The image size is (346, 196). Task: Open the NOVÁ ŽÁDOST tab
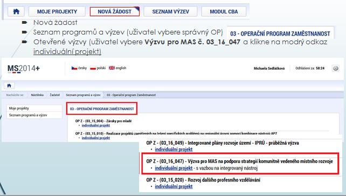(x=114, y=11)
